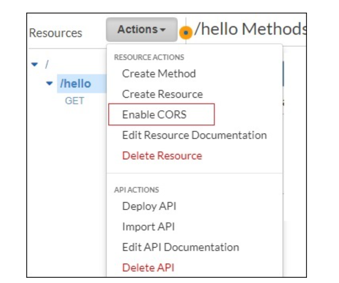Click the Resources panel label
This screenshot has height=283, width=339.
tap(55, 33)
